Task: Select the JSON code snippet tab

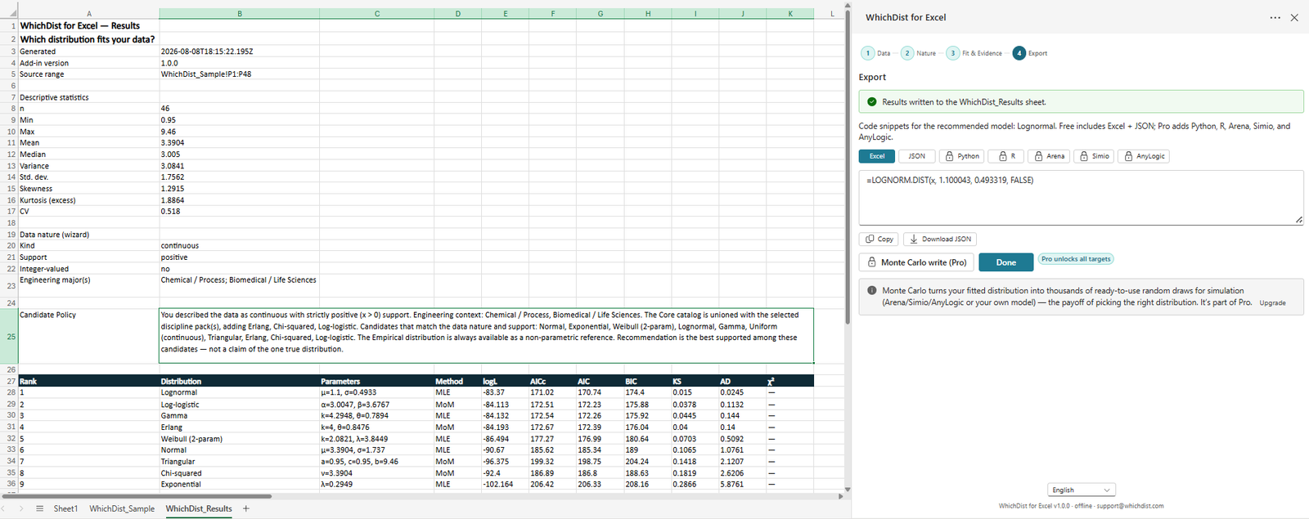Action: tap(916, 156)
